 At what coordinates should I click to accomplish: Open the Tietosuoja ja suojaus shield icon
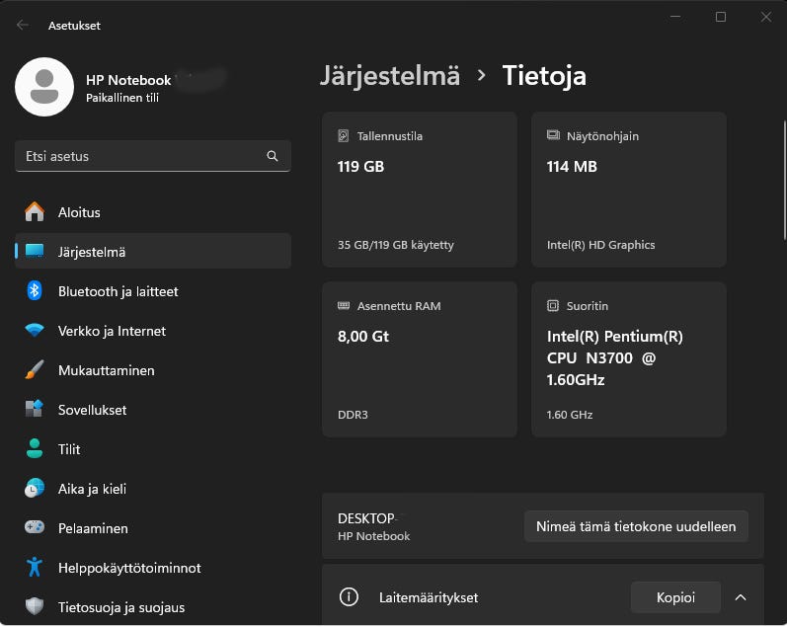[x=35, y=607]
